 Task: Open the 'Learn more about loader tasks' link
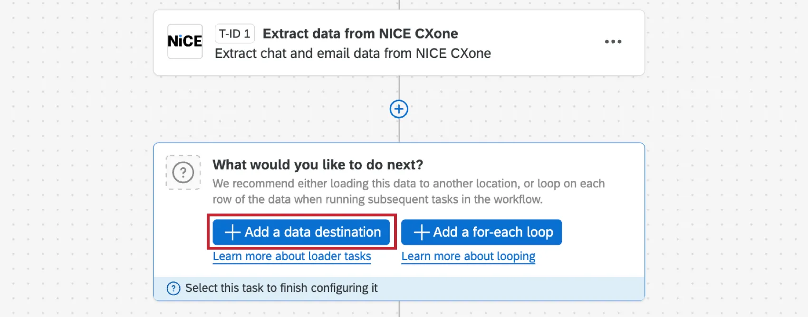pyautogui.click(x=292, y=256)
